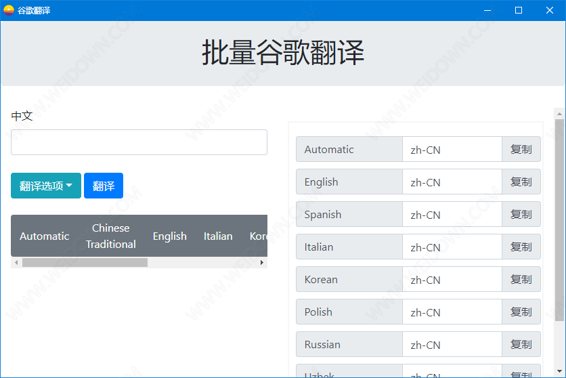Click the Automatic result text field
The image size is (566, 378).
(452, 149)
